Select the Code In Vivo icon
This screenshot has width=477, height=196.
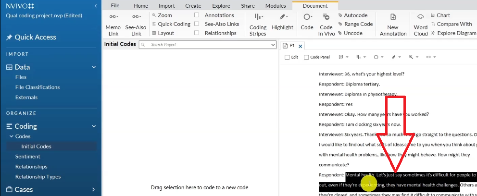click(x=326, y=17)
